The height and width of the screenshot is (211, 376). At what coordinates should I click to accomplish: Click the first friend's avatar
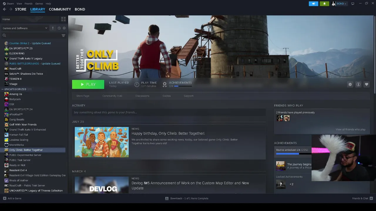(279, 118)
